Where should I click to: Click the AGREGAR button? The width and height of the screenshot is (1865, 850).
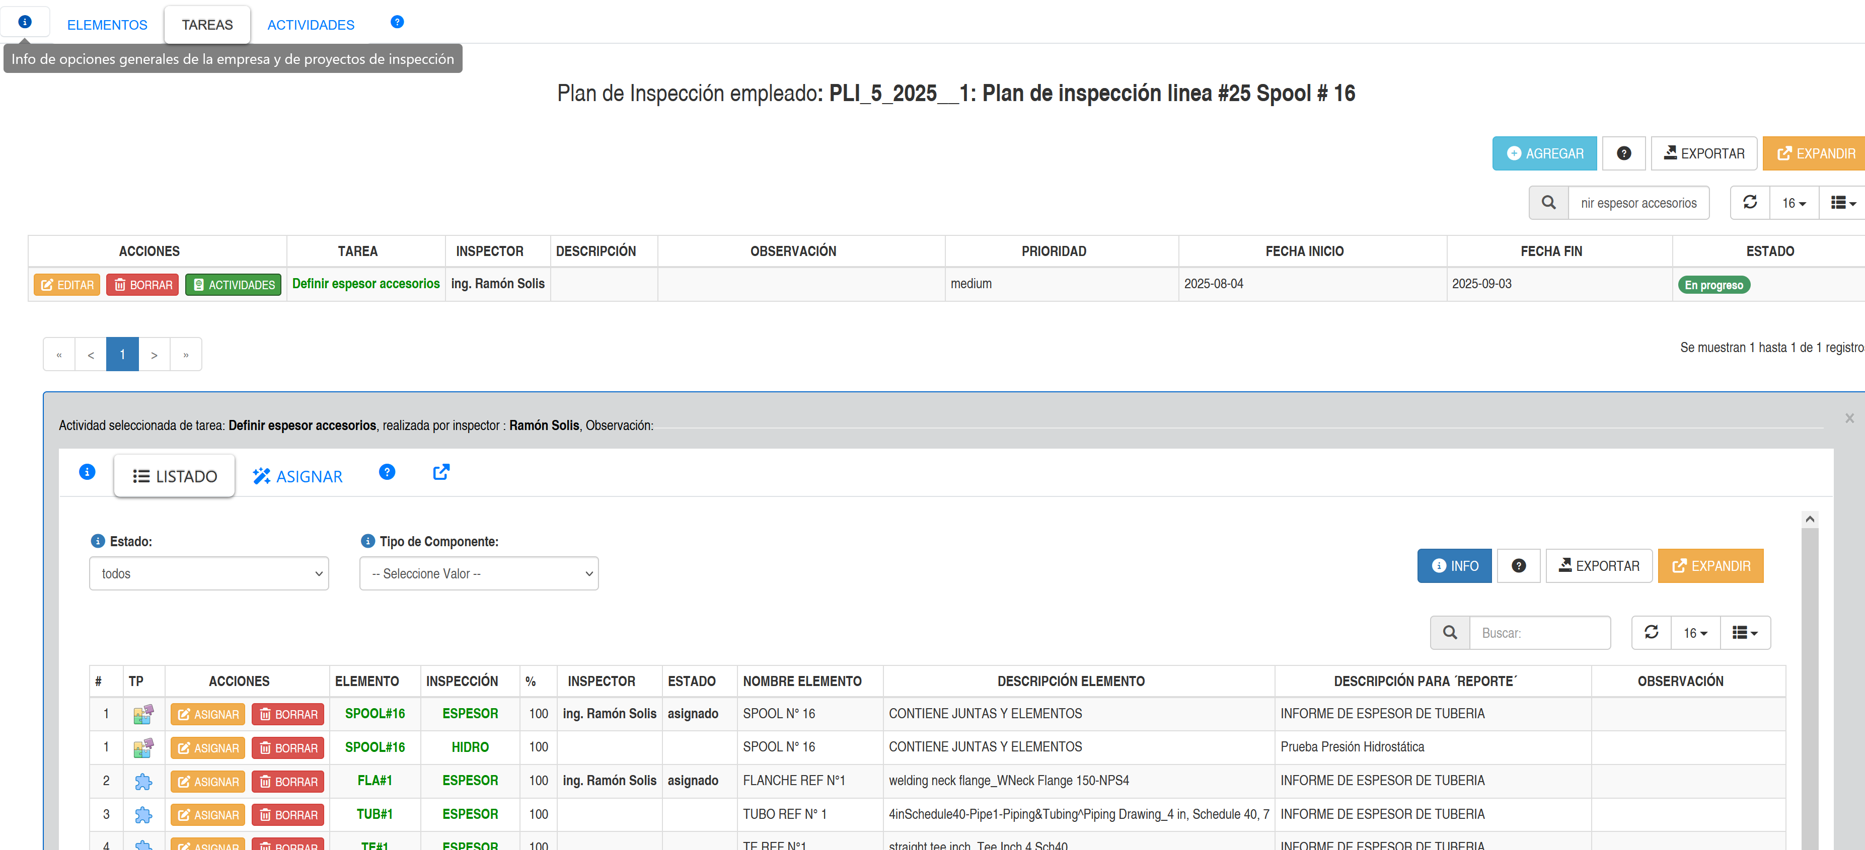(x=1543, y=153)
